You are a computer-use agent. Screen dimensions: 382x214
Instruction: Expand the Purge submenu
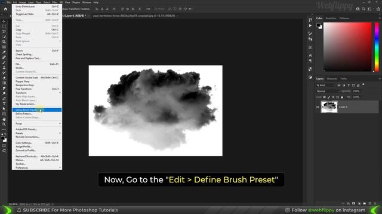tap(37, 124)
